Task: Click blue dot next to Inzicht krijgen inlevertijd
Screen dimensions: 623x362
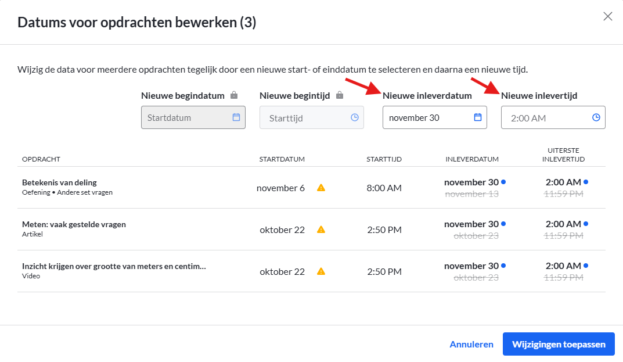Action: 586,266
